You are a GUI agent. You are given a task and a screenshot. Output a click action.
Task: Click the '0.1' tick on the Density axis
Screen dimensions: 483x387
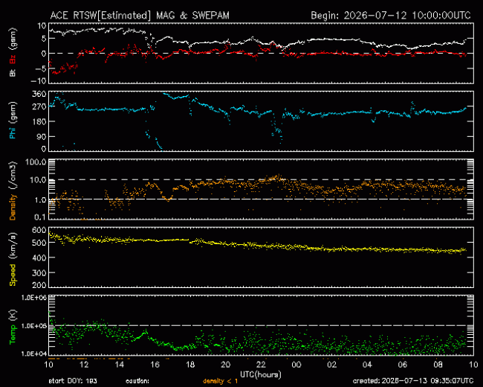click(40, 217)
